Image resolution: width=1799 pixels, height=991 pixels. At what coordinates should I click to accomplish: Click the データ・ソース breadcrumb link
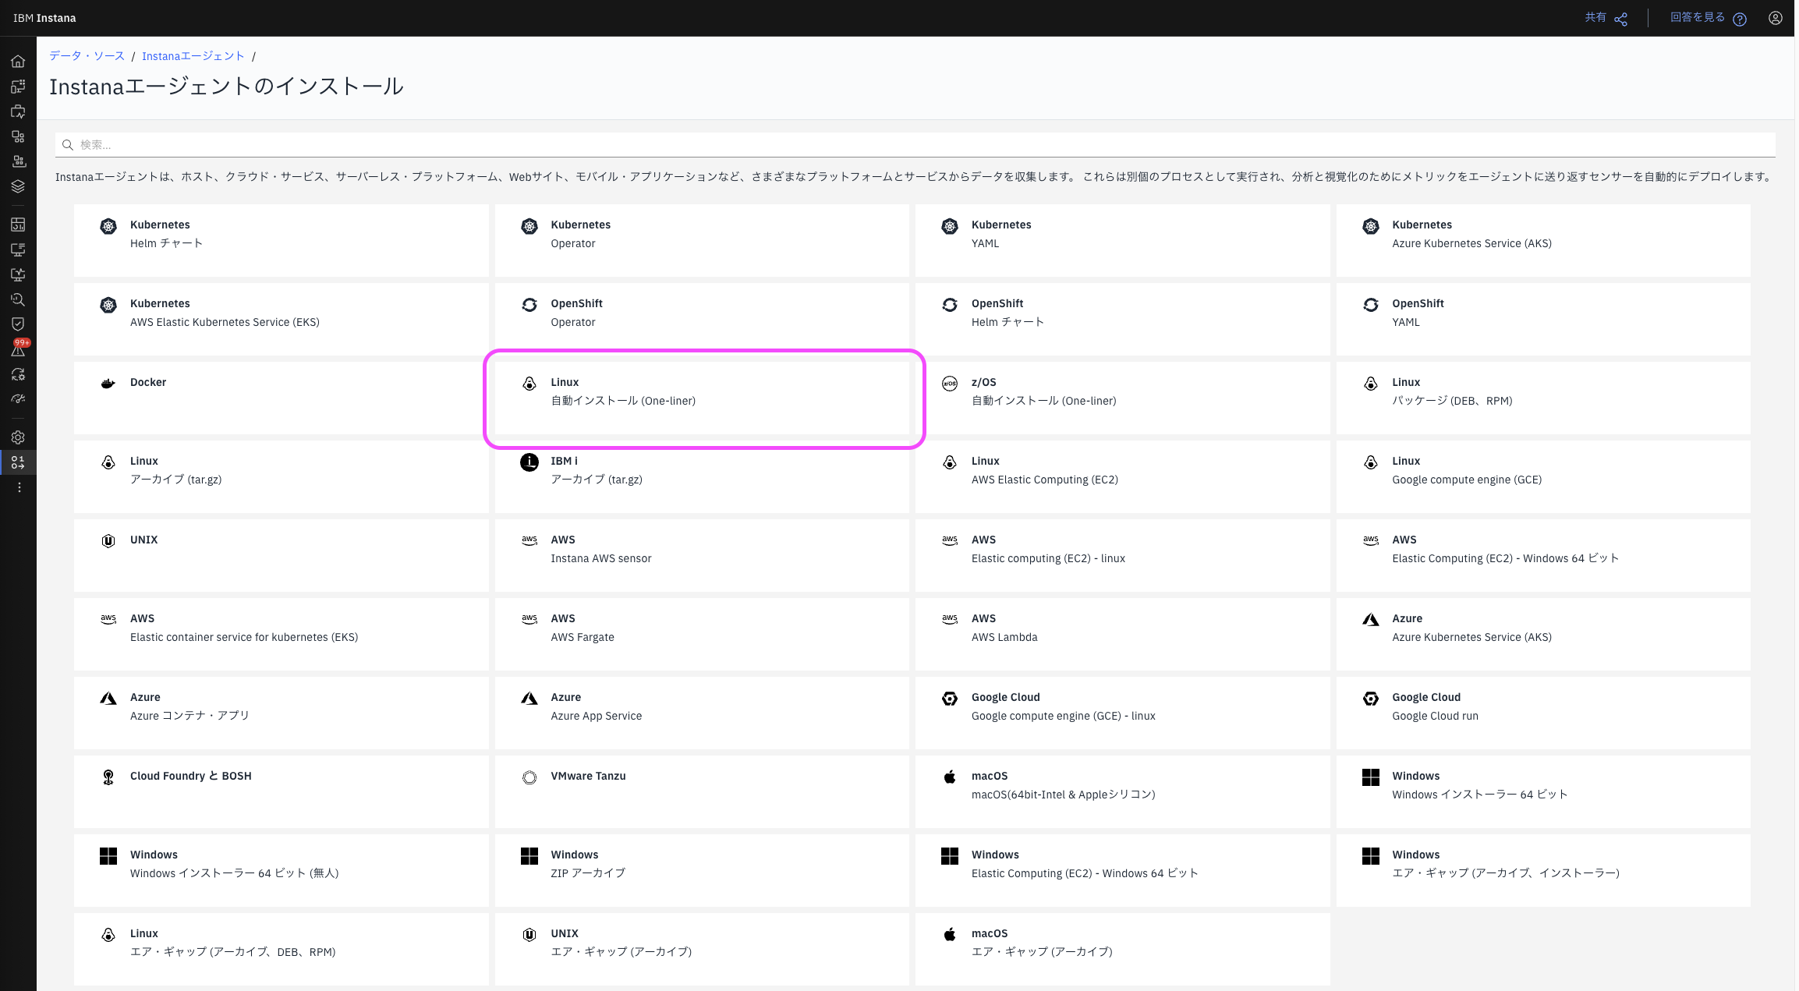(87, 56)
